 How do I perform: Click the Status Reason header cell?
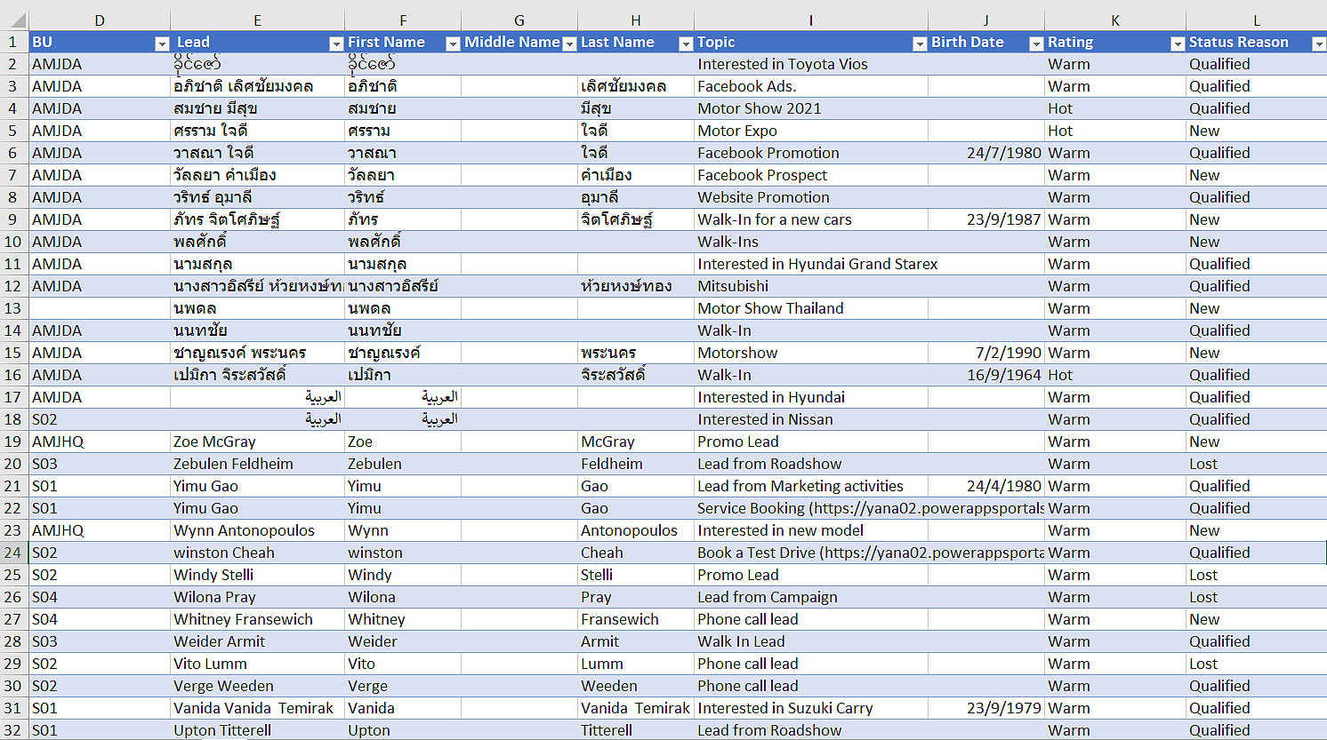1256,42
